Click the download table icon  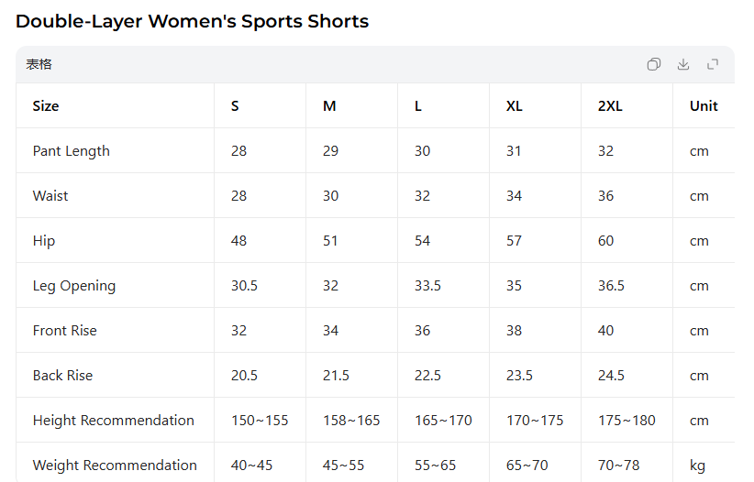pyautogui.click(x=683, y=64)
